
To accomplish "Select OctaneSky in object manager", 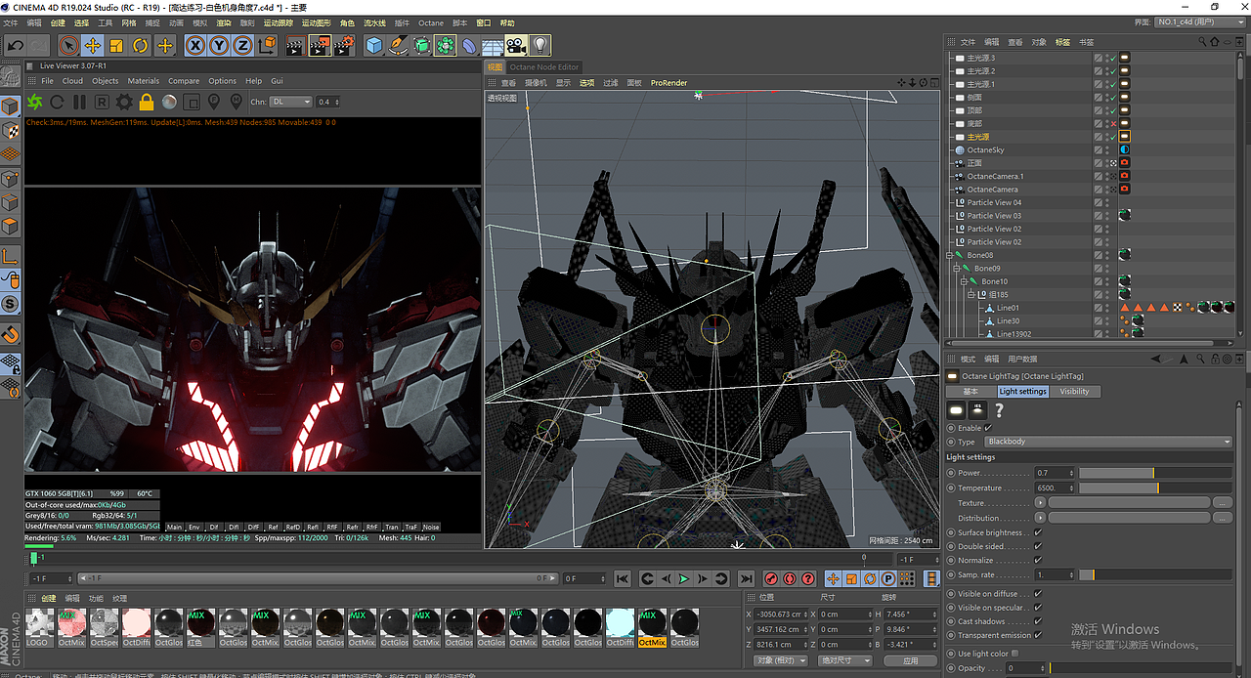I will point(985,150).
